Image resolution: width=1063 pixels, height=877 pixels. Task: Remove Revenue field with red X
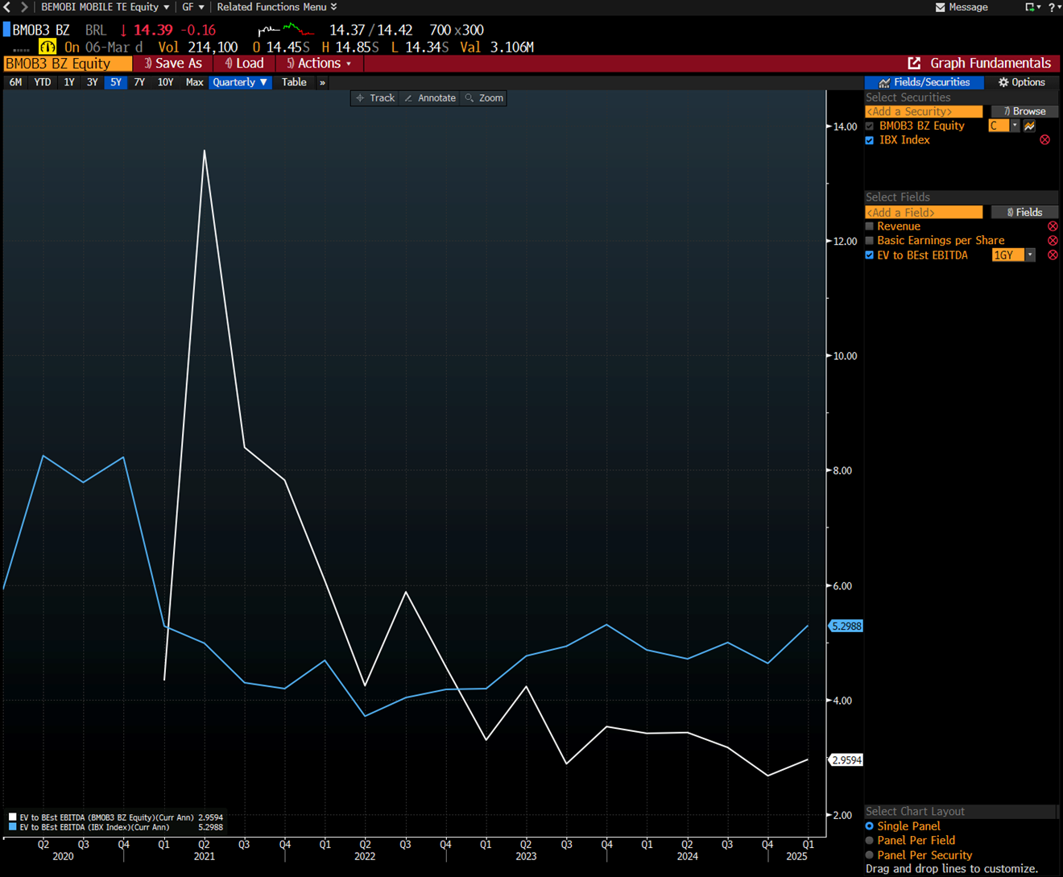(1053, 226)
